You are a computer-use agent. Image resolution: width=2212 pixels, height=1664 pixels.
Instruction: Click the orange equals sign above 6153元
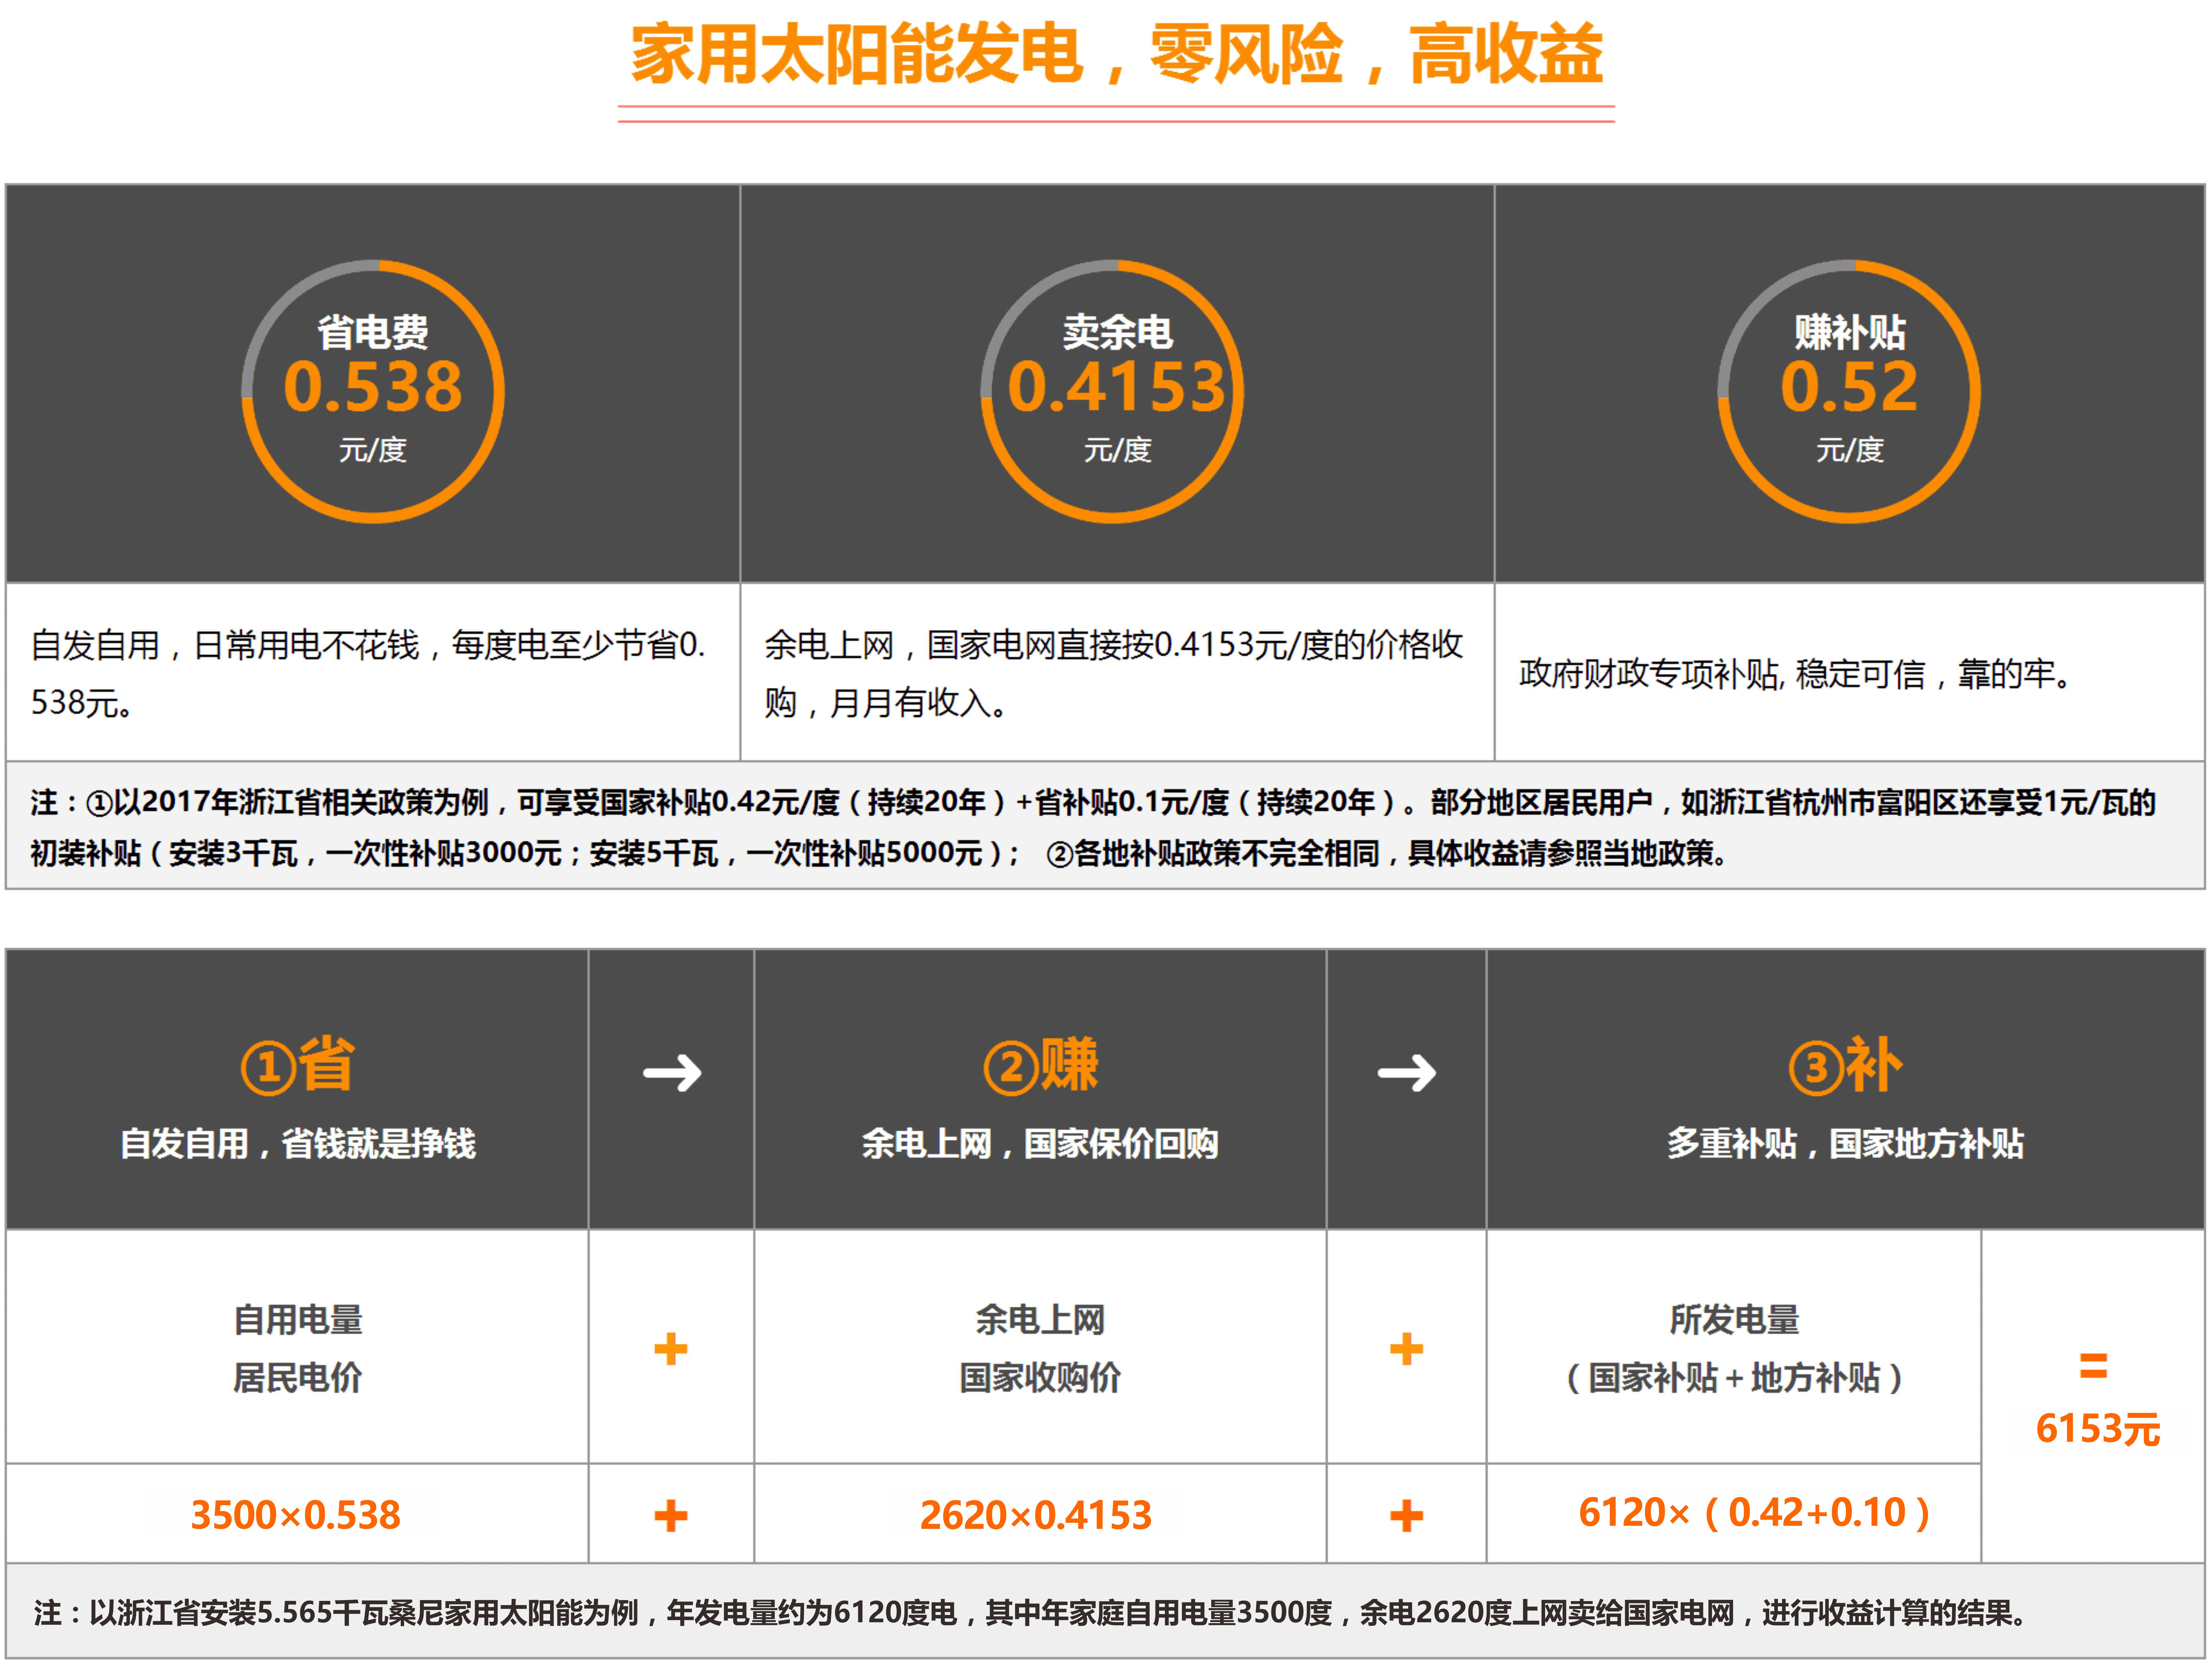[2093, 1366]
